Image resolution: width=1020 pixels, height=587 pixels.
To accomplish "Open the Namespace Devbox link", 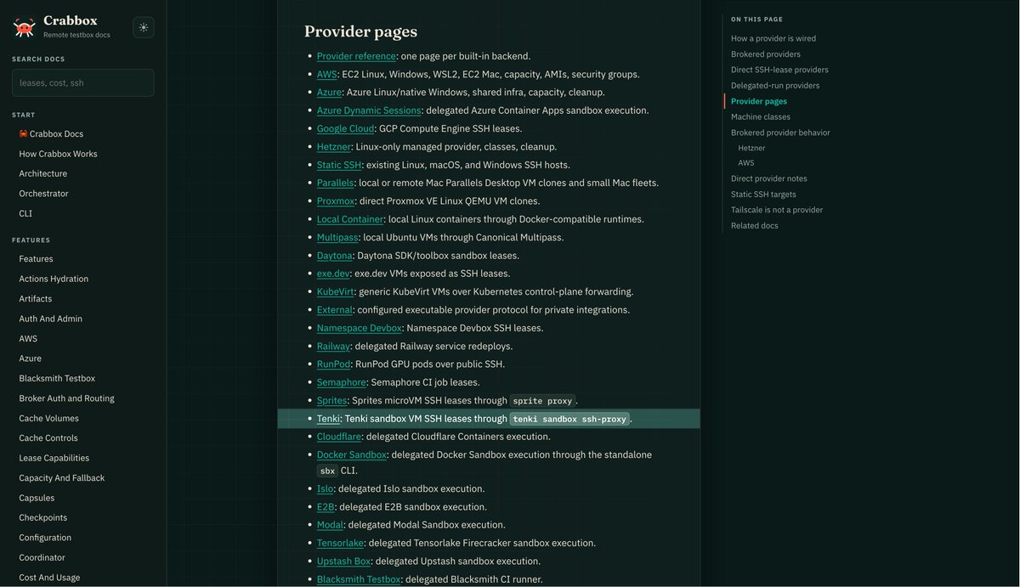I will (x=359, y=328).
